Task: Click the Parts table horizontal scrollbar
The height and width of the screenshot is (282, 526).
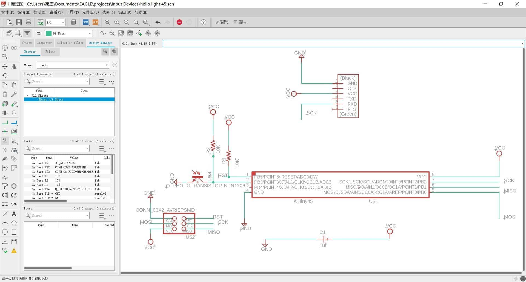Action: click(45, 201)
